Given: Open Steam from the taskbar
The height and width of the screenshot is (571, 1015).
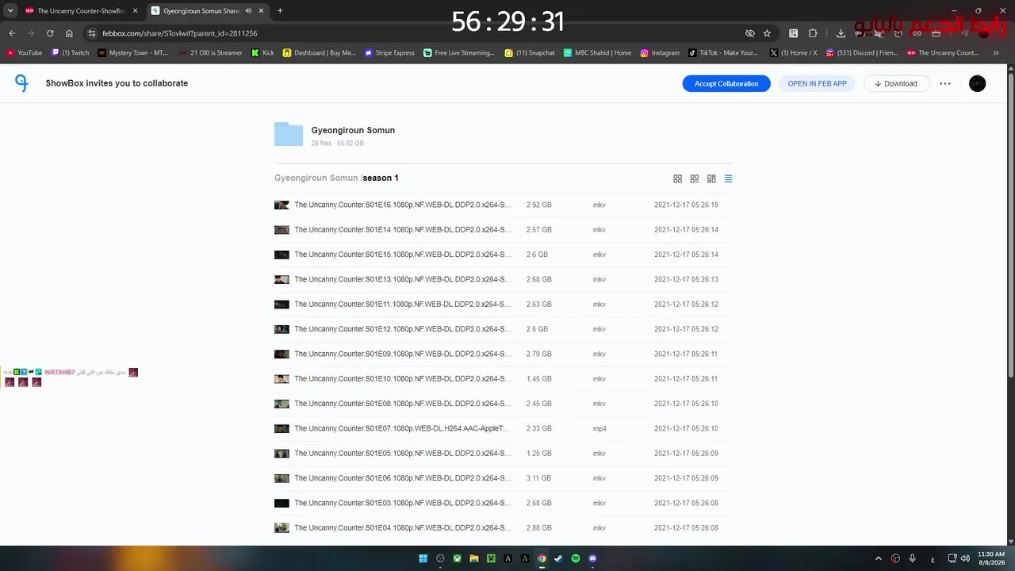Looking at the screenshot, I should pyautogui.click(x=559, y=558).
